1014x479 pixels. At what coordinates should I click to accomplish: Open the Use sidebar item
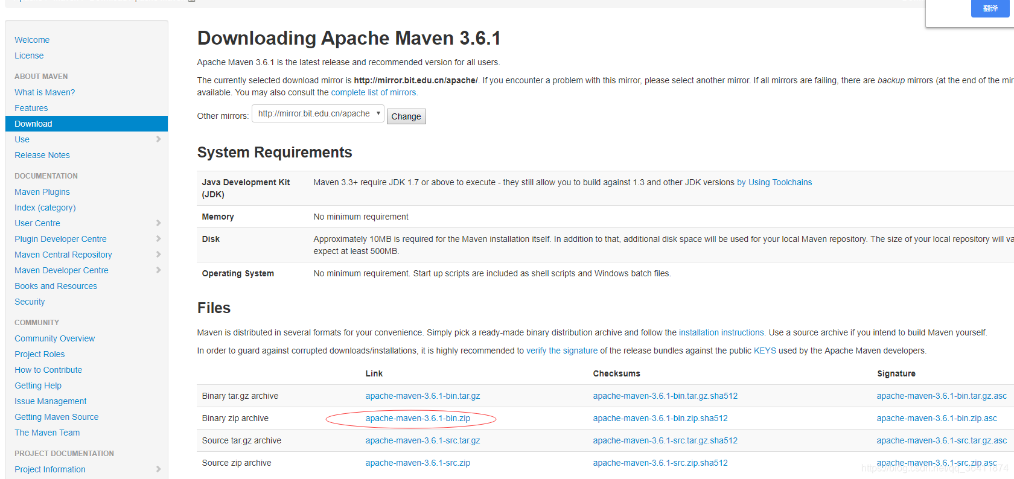tap(22, 139)
